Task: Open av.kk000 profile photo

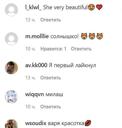Action: pos(11,68)
